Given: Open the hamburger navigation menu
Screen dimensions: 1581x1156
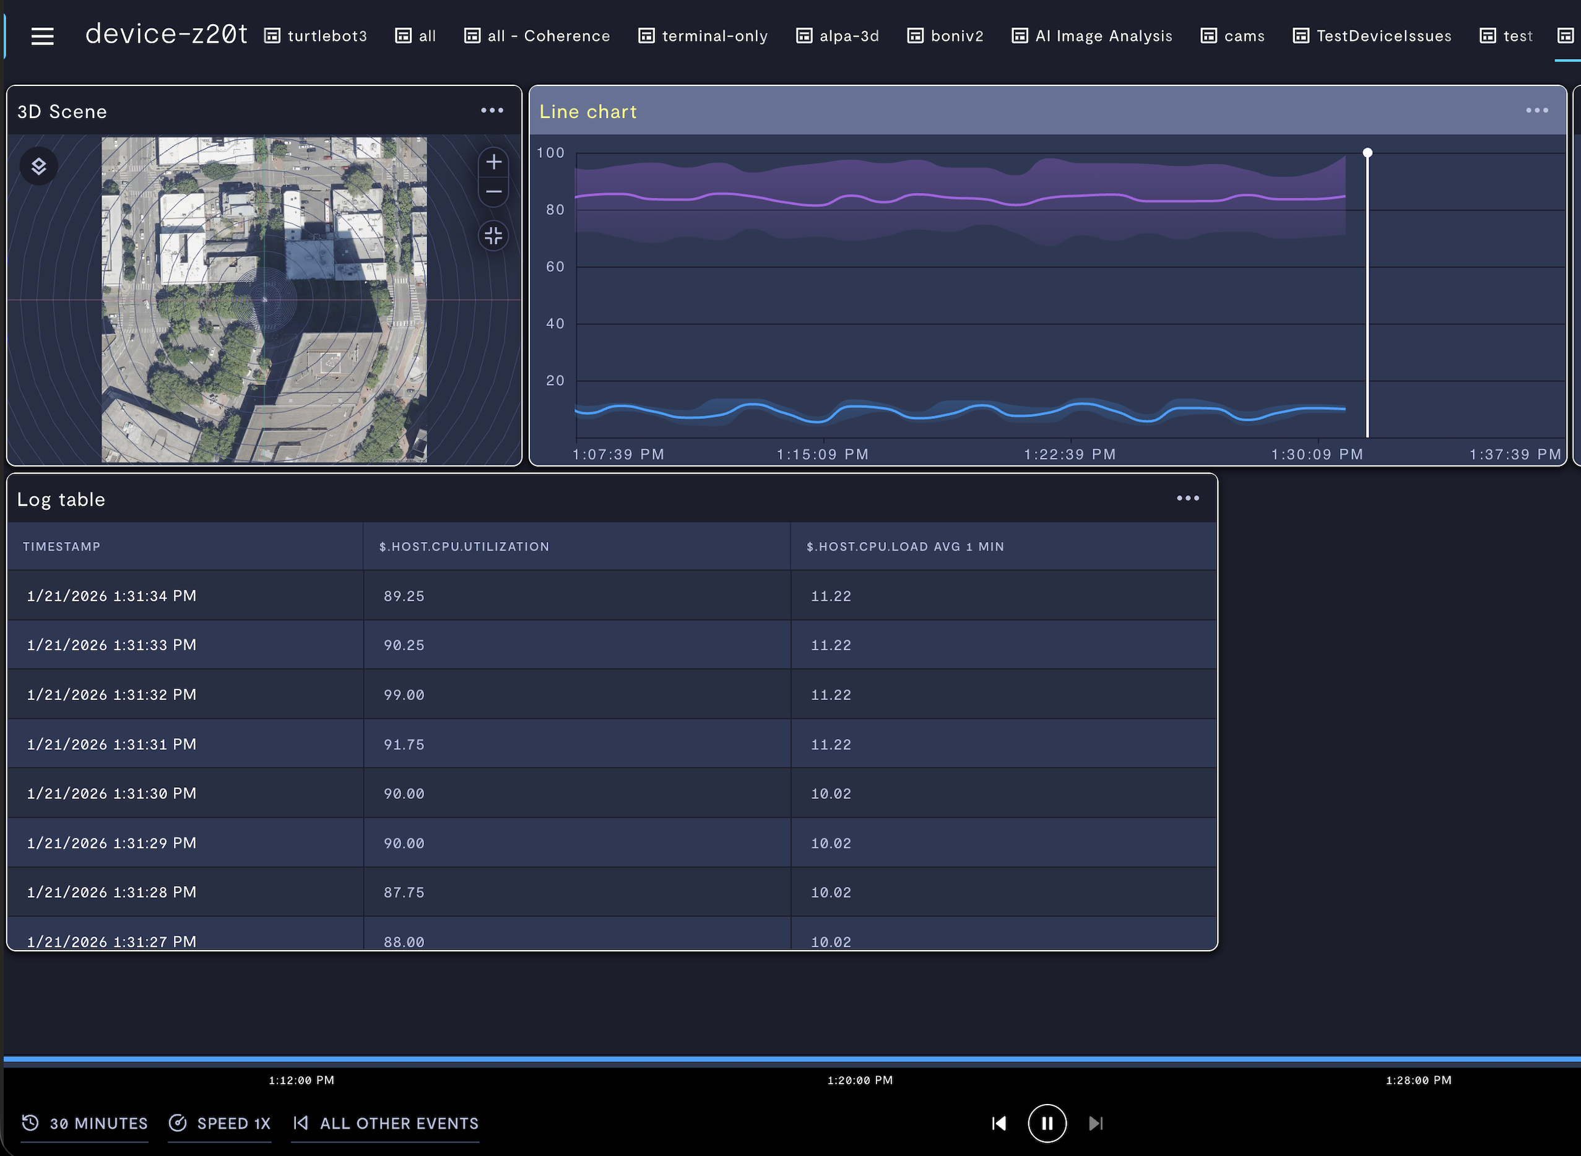Looking at the screenshot, I should coord(42,36).
